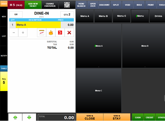This screenshot has width=165, height=121.
Task: Open the Table view in the sidebar
Action: pos(4,68)
